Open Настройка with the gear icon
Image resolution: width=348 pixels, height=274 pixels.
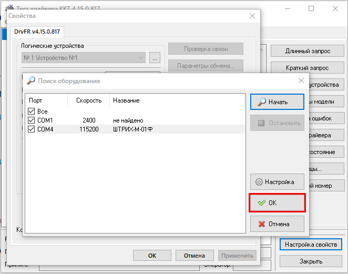click(x=277, y=182)
